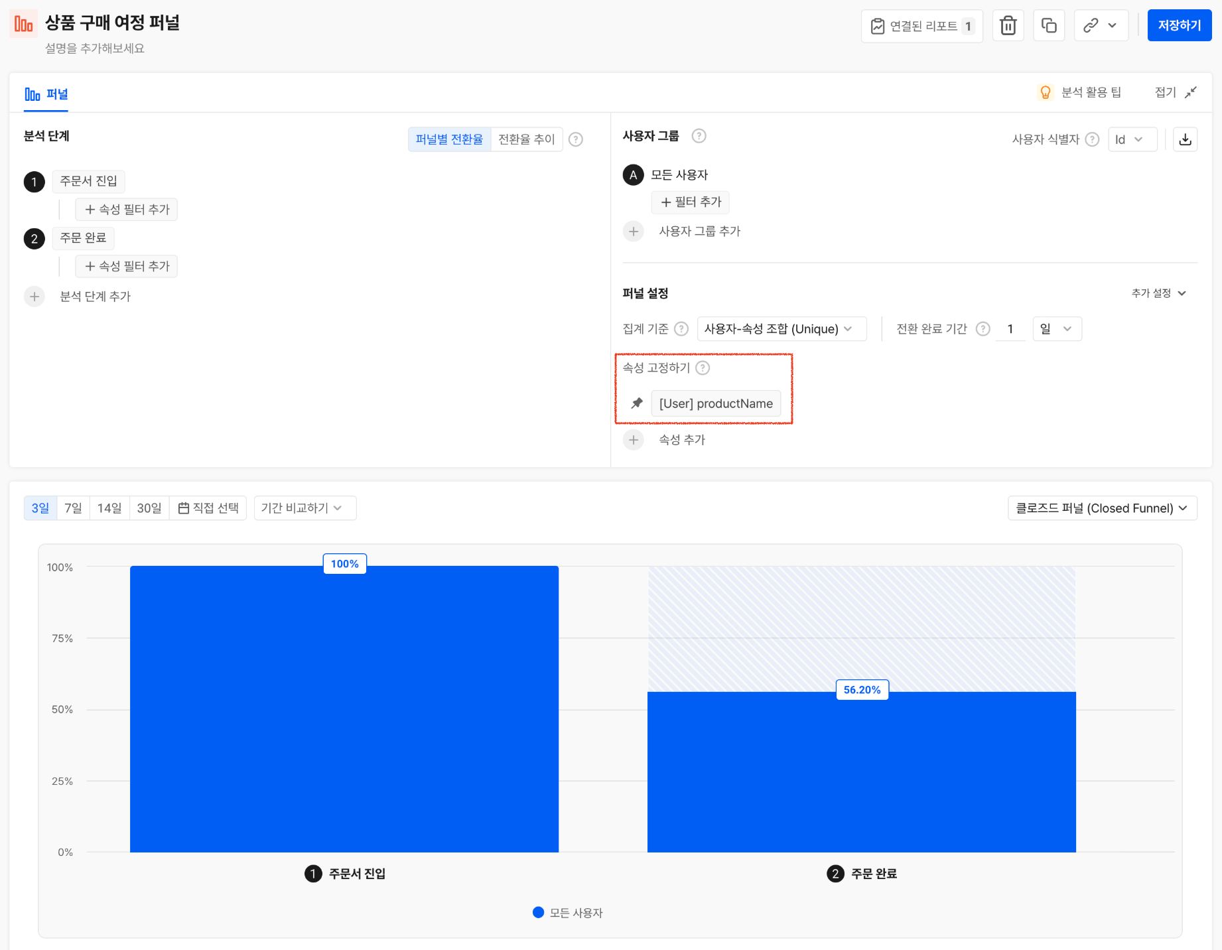Screen dimensions: 1222x950
Task: Open 분석 활용 팁 lightbulb tips
Action: point(1079,92)
